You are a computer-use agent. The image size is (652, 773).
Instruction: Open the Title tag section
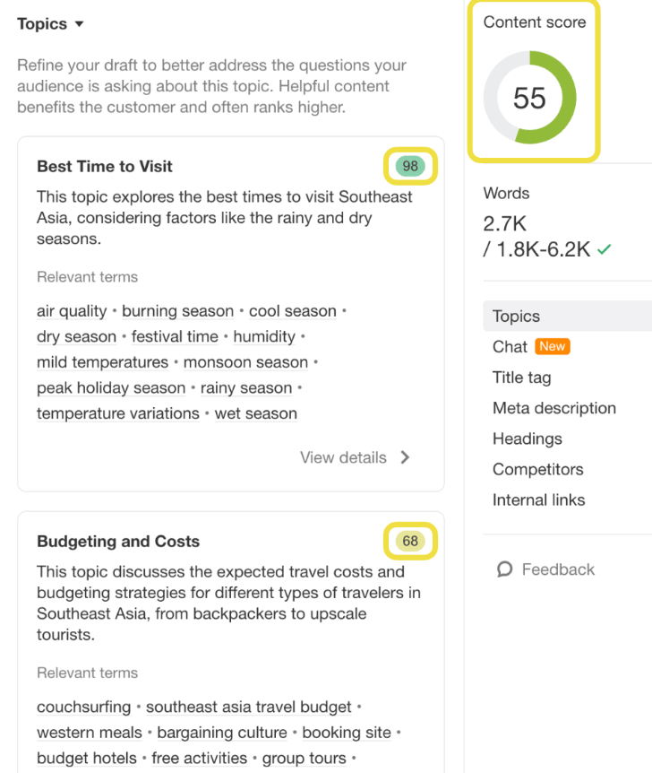(x=521, y=378)
